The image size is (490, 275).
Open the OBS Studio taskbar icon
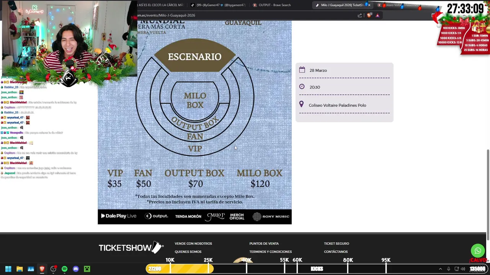(x=53, y=269)
